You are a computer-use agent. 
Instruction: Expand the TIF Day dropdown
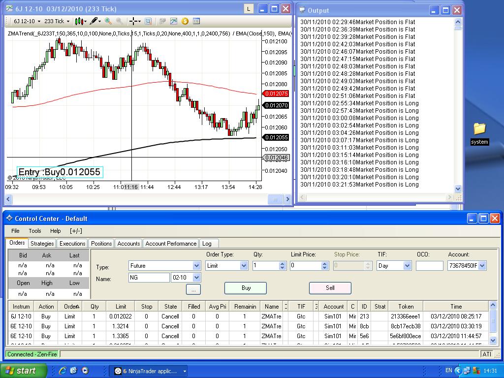pos(407,266)
